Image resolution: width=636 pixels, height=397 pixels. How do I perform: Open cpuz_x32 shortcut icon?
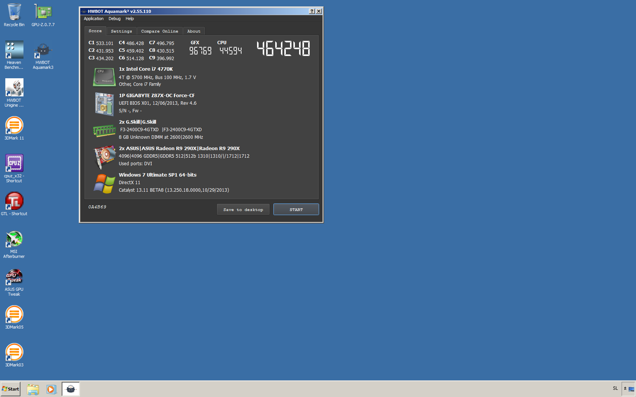tap(14, 169)
